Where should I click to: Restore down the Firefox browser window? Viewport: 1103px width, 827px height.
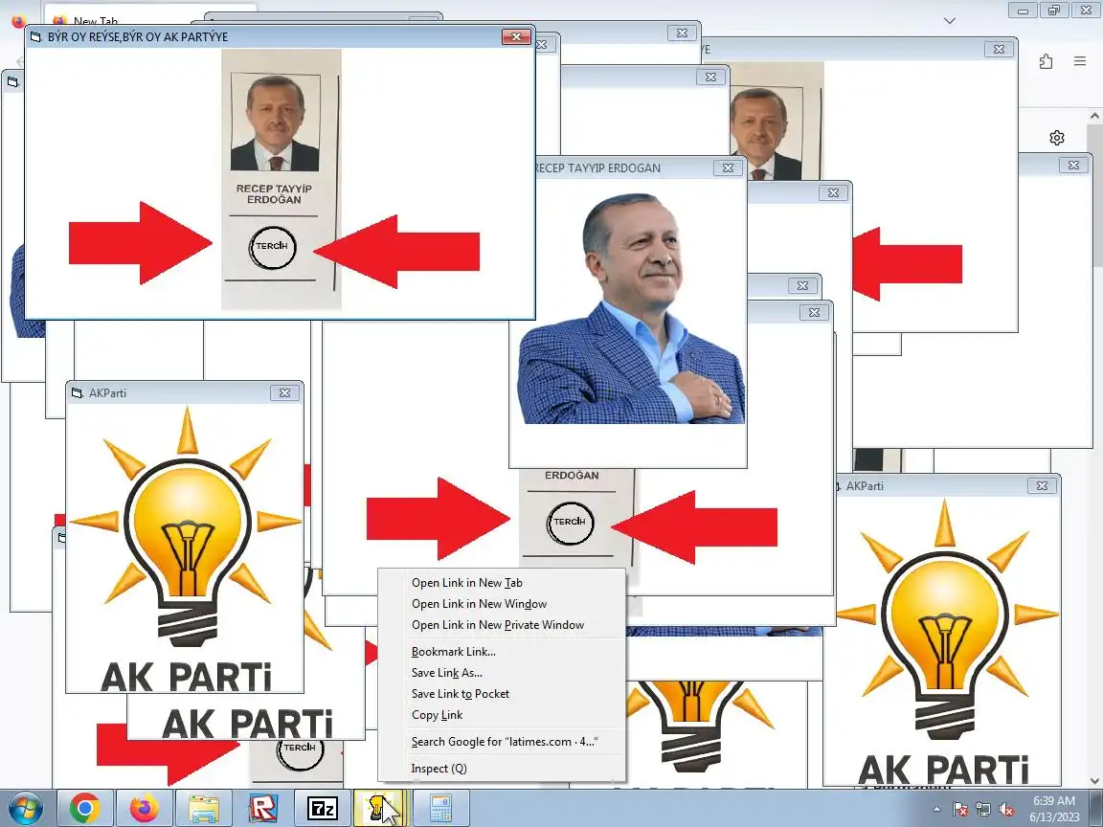[1054, 10]
